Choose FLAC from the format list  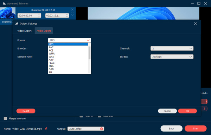52,63
